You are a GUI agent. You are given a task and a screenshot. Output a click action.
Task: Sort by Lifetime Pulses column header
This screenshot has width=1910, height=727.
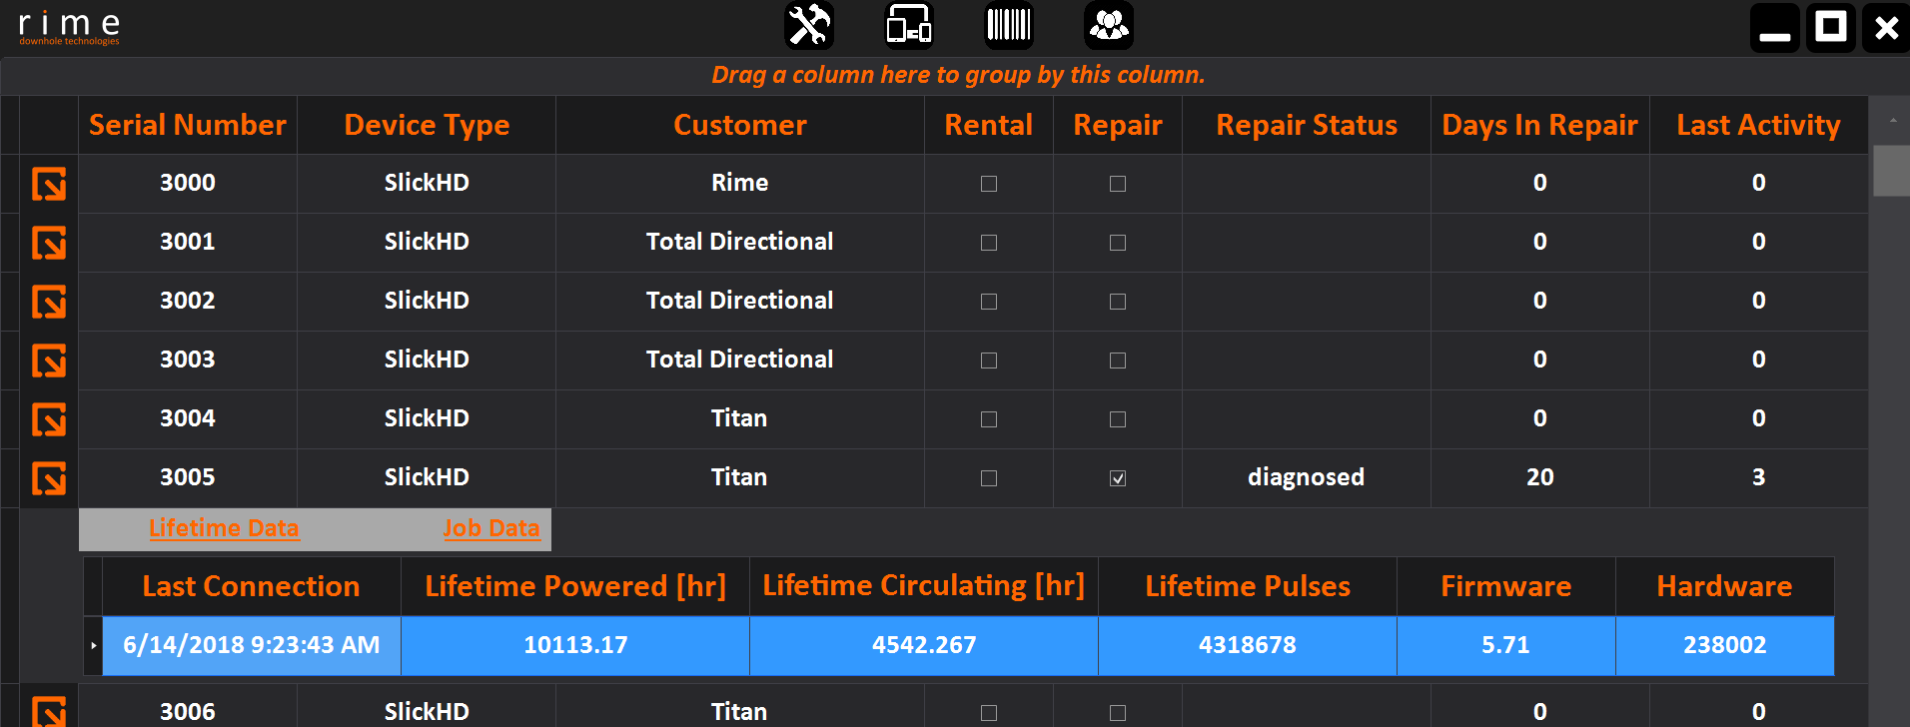coord(1248,586)
